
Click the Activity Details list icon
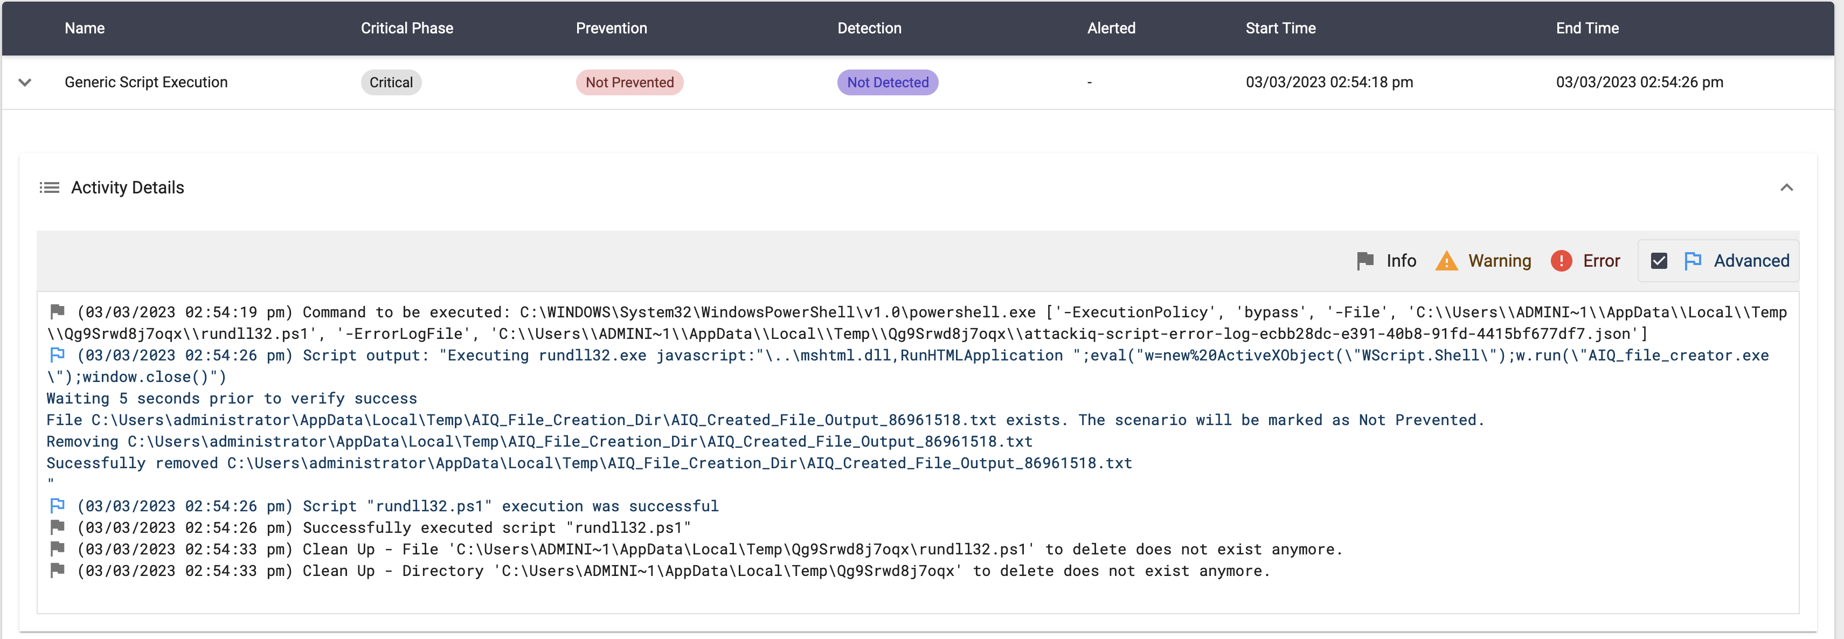coord(50,187)
